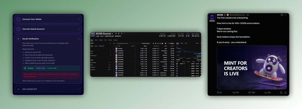This screenshot has height=109, width=302.
Task: Select the checkbox for XOOB #6
Action: 114,48
